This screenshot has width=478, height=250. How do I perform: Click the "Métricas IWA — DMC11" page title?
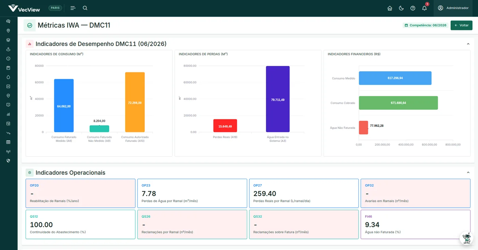click(74, 25)
